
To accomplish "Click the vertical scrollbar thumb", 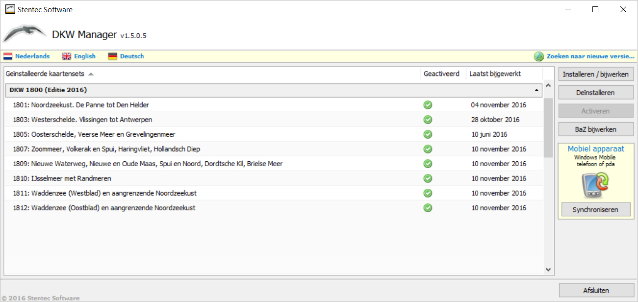I will [x=548, y=127].
